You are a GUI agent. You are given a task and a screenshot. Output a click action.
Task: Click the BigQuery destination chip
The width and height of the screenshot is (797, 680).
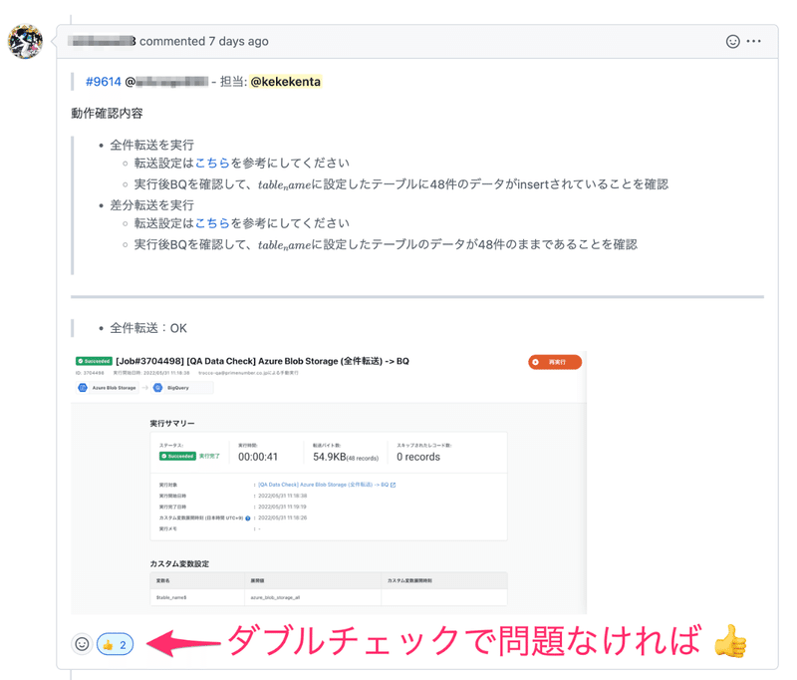tap(182, 388)
